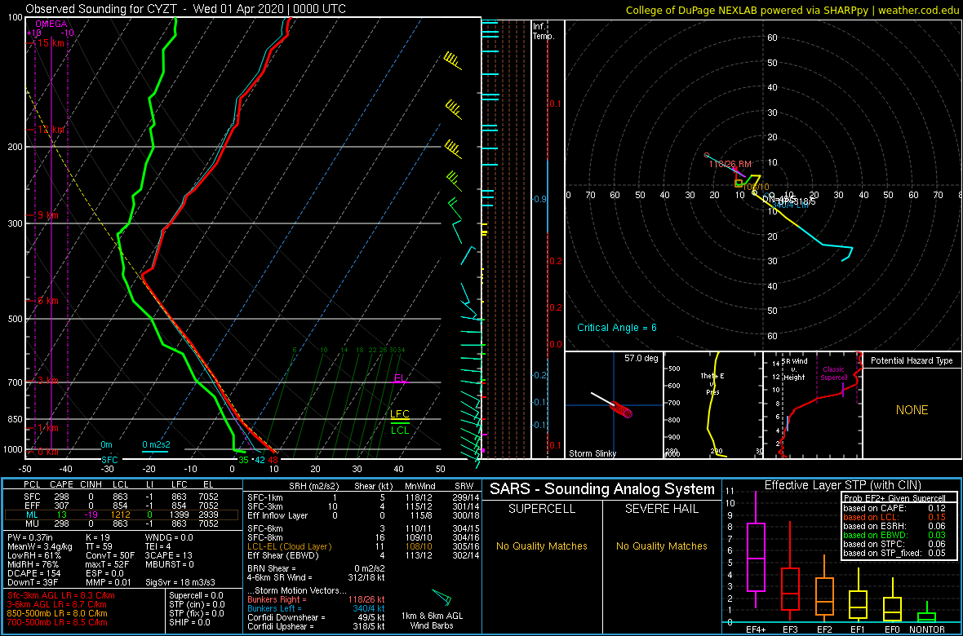Click the Theta-E v. Pres plot label
Image resolution: width=963 pixels, height=636 pixels.
712,384
